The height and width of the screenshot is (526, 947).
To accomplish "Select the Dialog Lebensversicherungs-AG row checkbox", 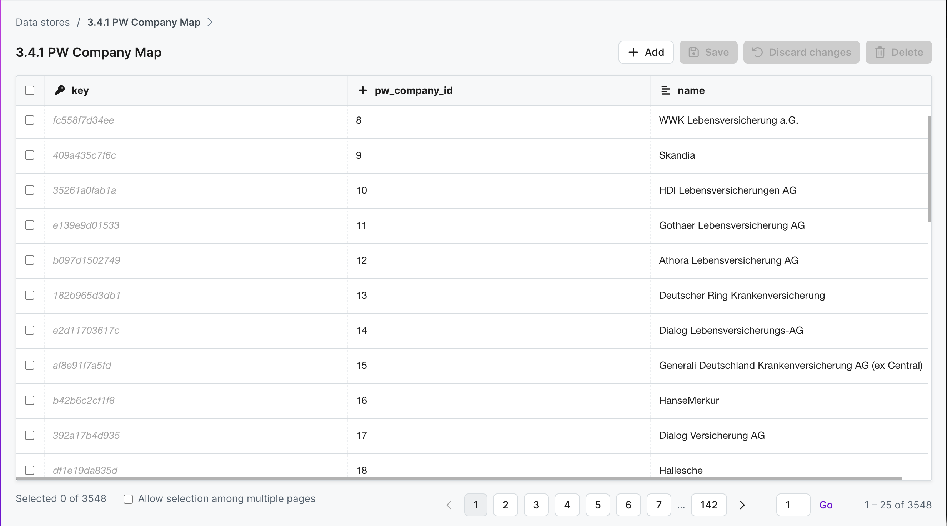I will (x=30, y=330).
